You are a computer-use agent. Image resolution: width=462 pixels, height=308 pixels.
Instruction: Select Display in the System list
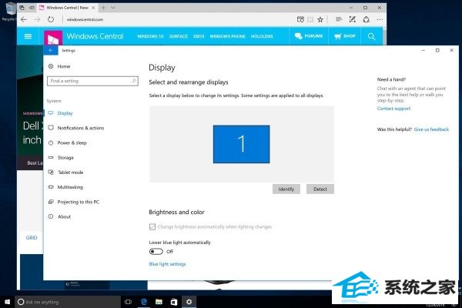pos(65,113)
